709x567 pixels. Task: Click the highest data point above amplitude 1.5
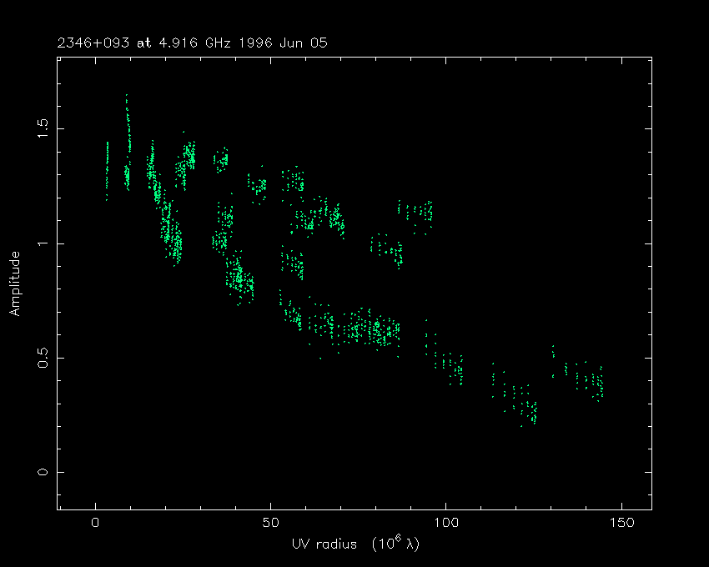pos(127,96)
